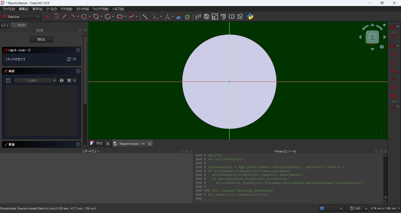
Task: Toggle constraint visibility eye button
Action: click(x=62, y=81)
